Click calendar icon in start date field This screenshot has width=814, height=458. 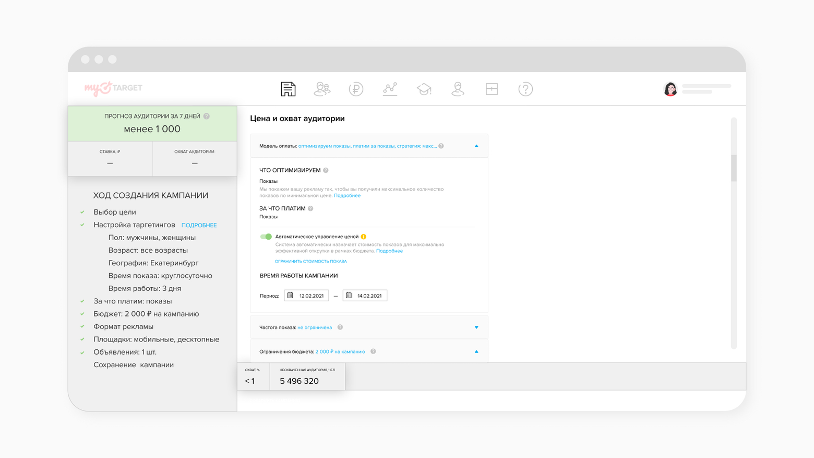(291, 296)
